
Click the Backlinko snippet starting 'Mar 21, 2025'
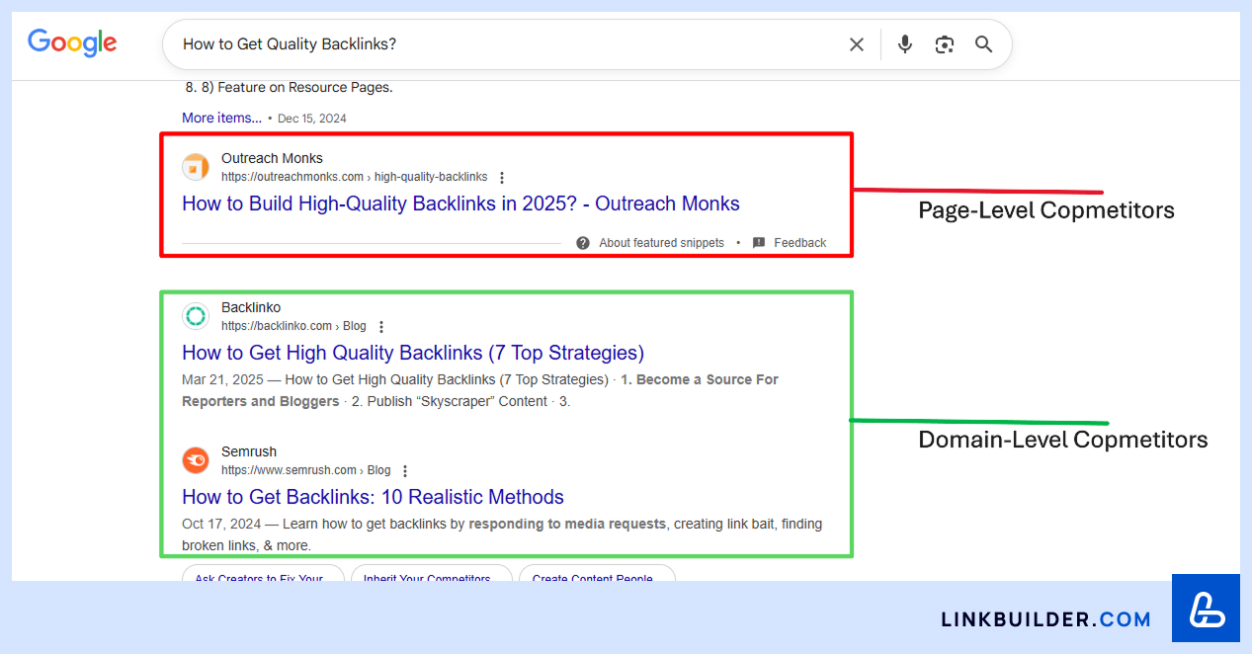point(480,390)
